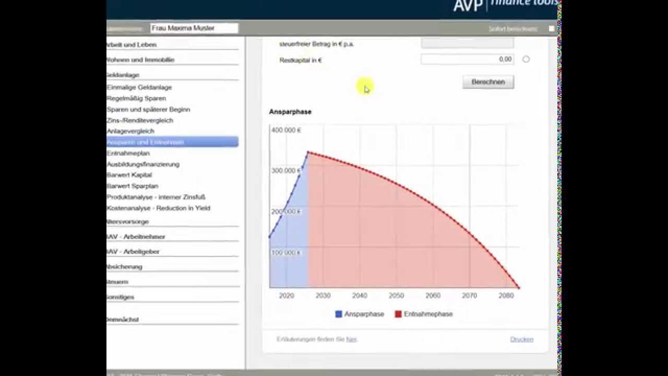Viewport: 668px width, 376px height.
Task: Open Produktanalyse - interner Zinsfuß
Action: pos(156,197)
